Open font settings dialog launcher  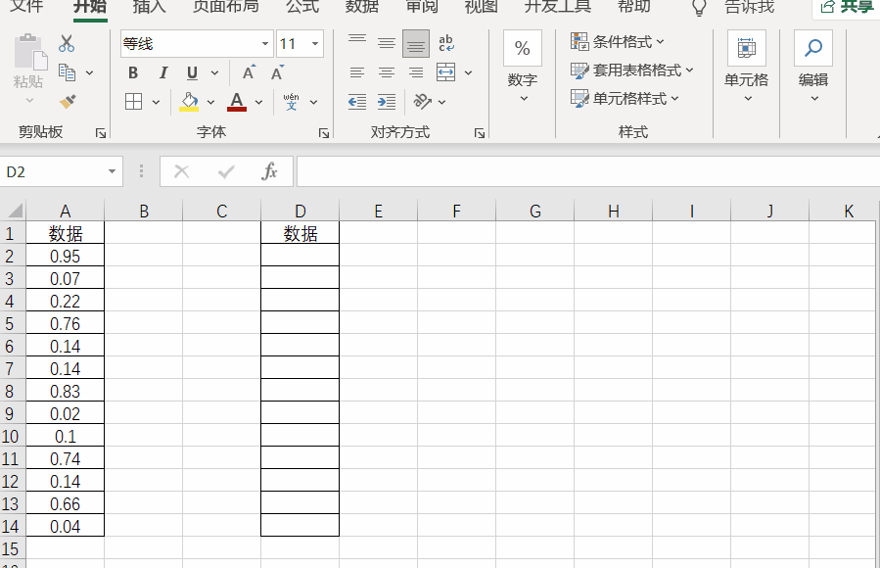click(x=324, y=133)
